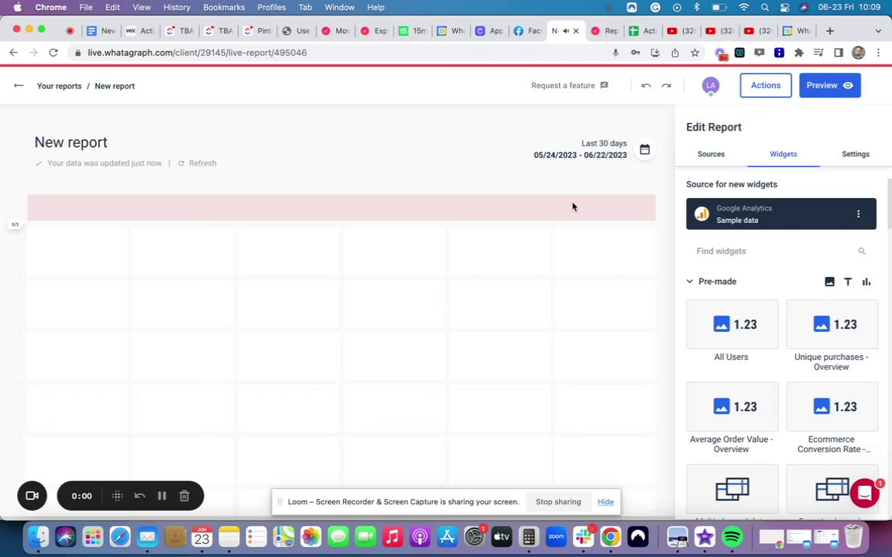892x557 pixels.
Task: Click Refresh data link
Action: click(x=197, y=163)
